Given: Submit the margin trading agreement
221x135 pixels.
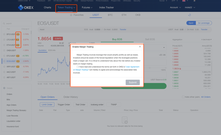Looking at the screenshot, I should pyautogui.click(x=133, y=82).
